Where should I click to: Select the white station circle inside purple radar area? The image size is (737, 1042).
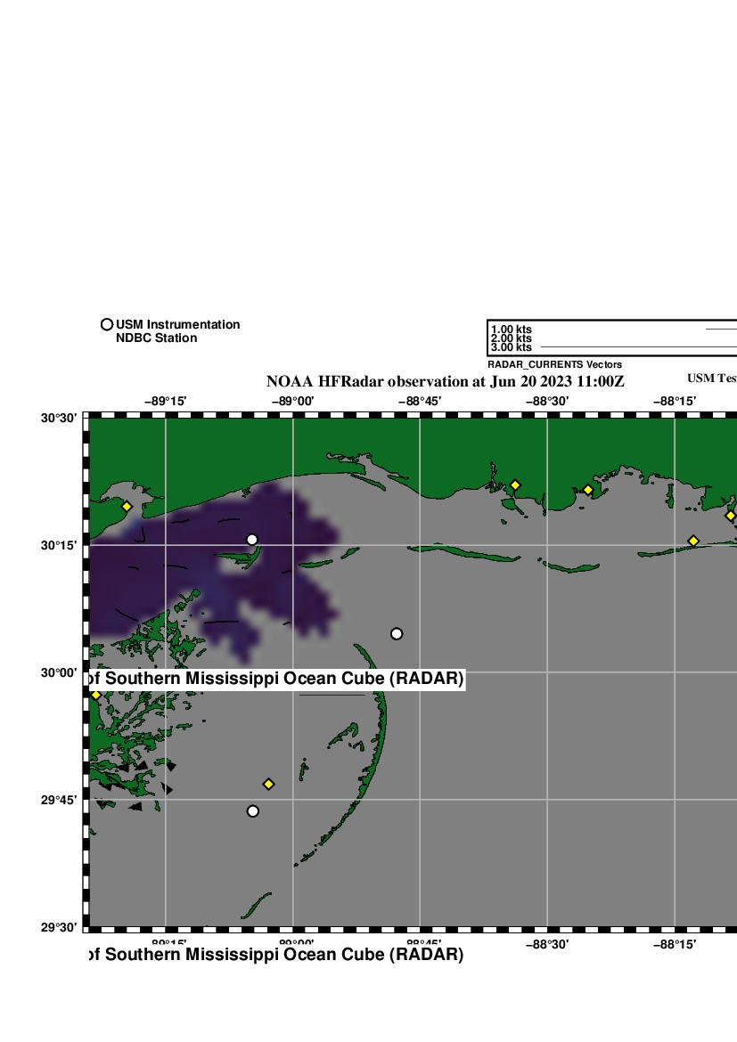click(x=252, y=540)
